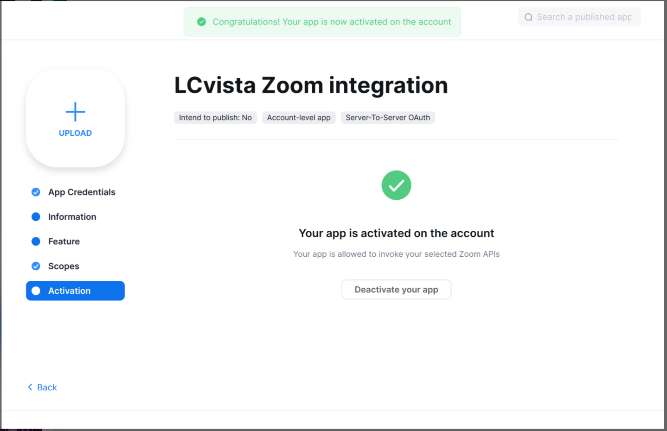Click the check icon in the congratulations banner
The width and height of the screenshot is (667, 431).
(201, 21)
